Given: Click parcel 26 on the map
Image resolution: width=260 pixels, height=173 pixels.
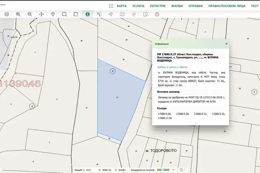Looking at the screenshot, I should (x=123, y=59).
